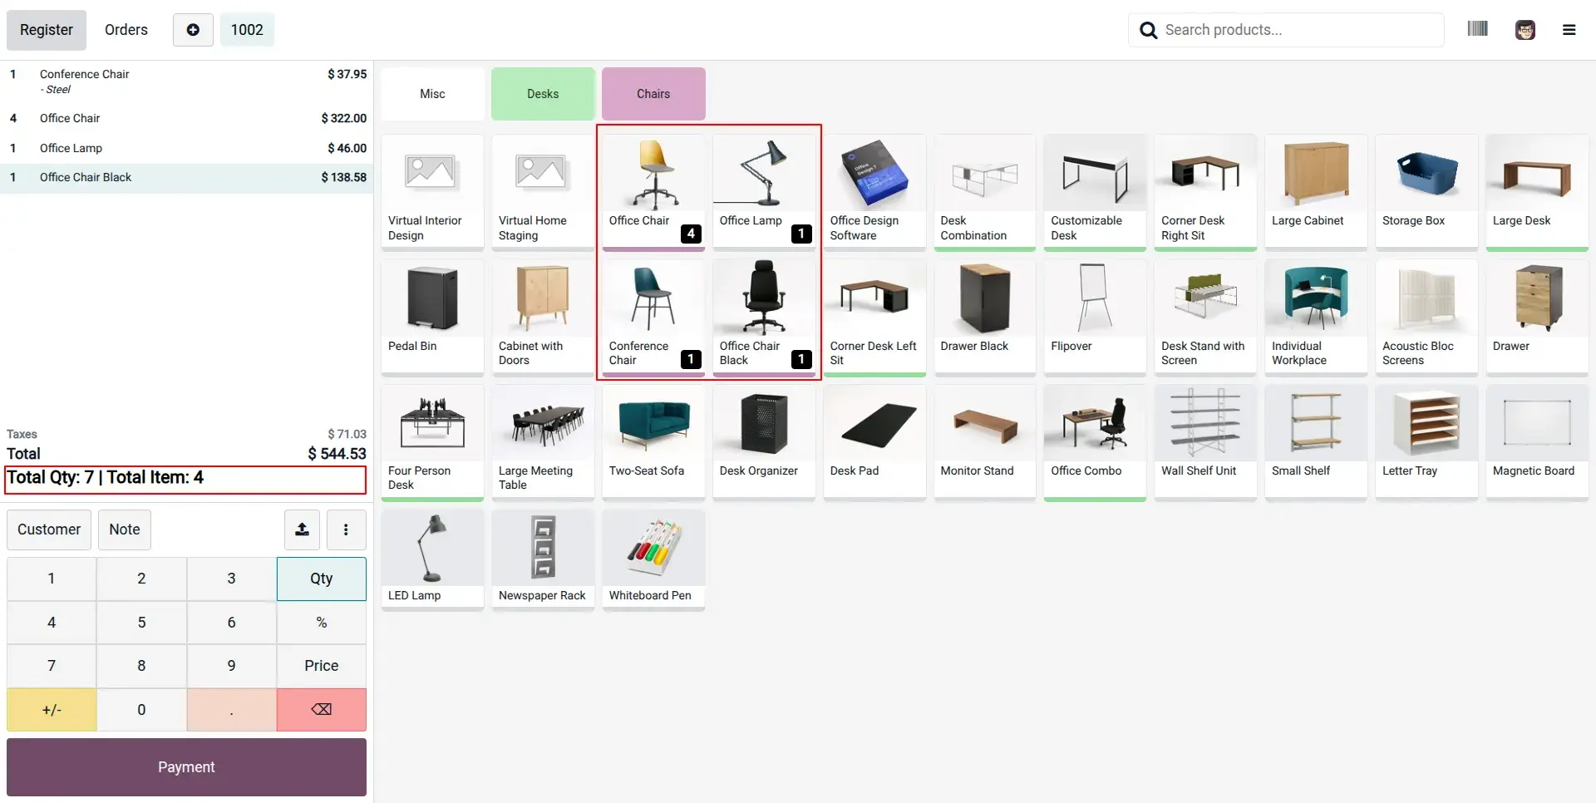Image resolution: width=1596 pixels, height=803 pixels.
Task: Click the Customer button
Action: pos(49,530)
